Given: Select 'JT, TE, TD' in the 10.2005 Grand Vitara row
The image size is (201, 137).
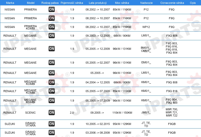Looking at the screenshot, I should (146, 124).
